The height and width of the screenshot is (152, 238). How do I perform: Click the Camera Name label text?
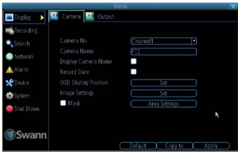(x=77, y=51)
